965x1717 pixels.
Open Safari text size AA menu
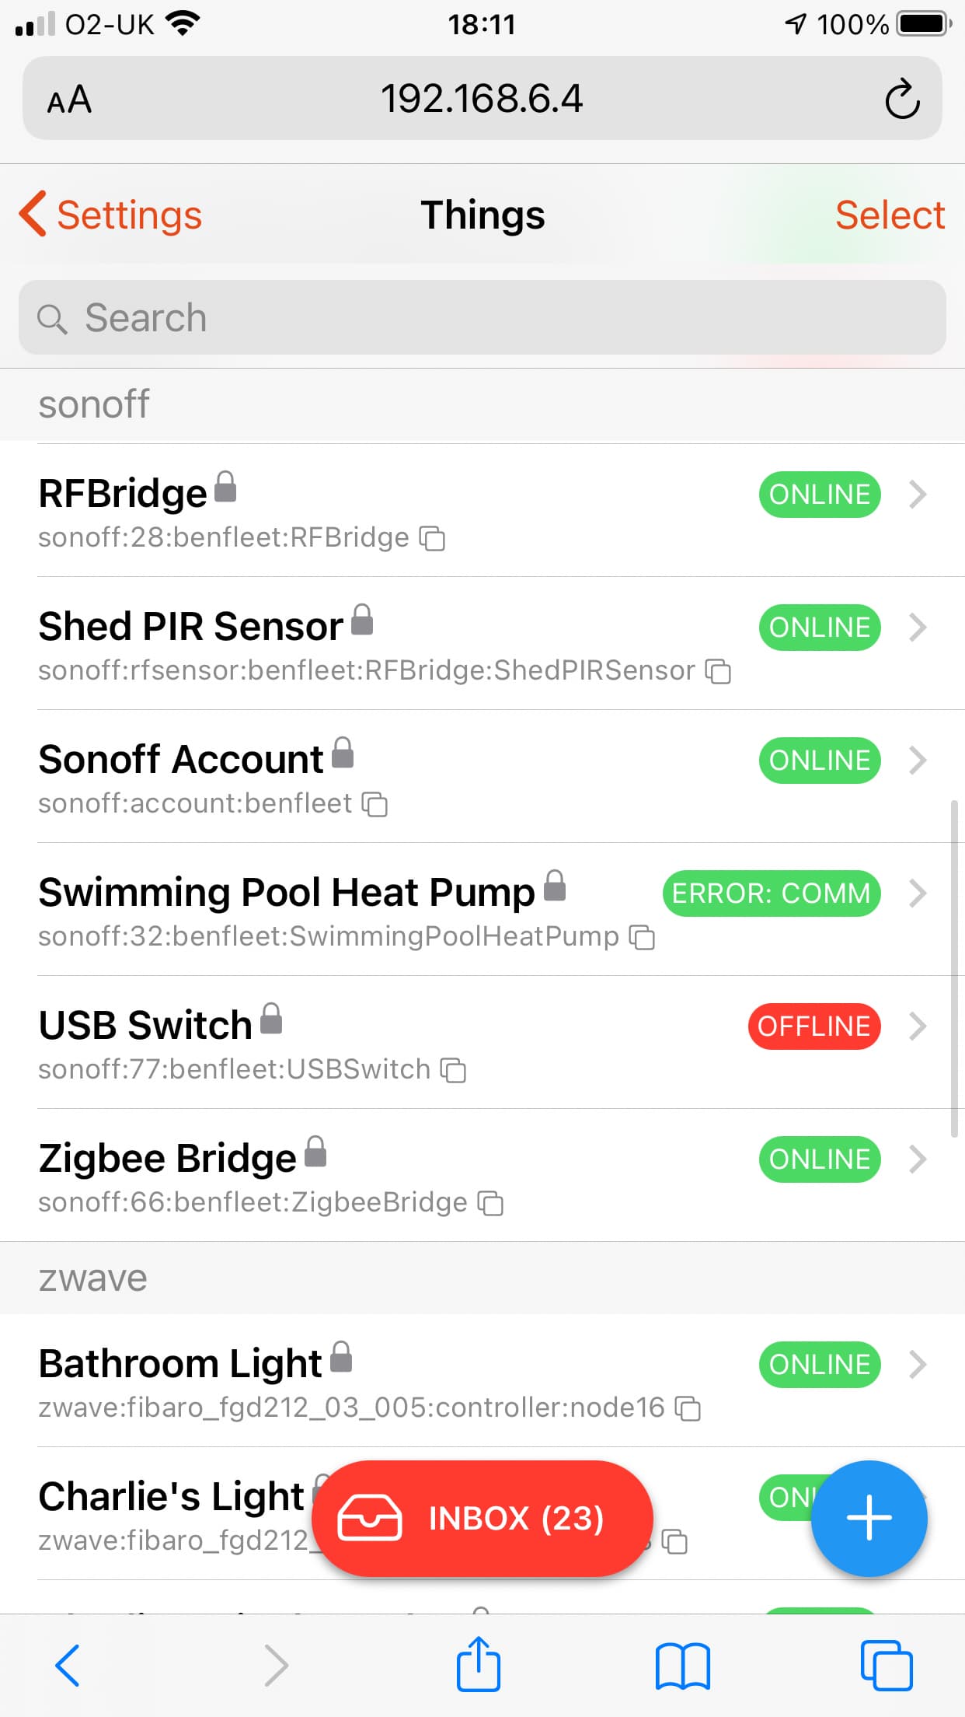(69, 100)
